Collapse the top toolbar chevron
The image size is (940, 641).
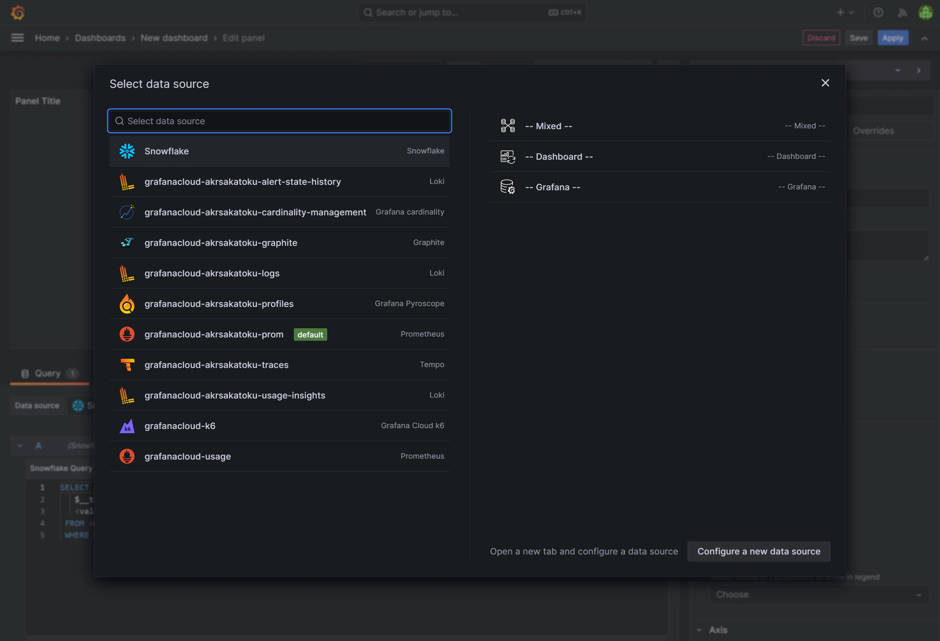(925, 38)
